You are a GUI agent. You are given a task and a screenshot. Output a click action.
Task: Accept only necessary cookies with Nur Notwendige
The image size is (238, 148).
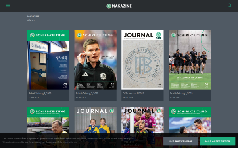click(x=180, y=141)
